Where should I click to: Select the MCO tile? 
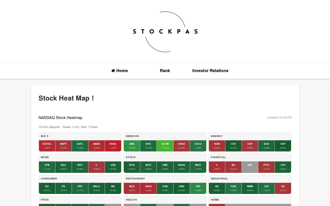(x=148, y=167)
